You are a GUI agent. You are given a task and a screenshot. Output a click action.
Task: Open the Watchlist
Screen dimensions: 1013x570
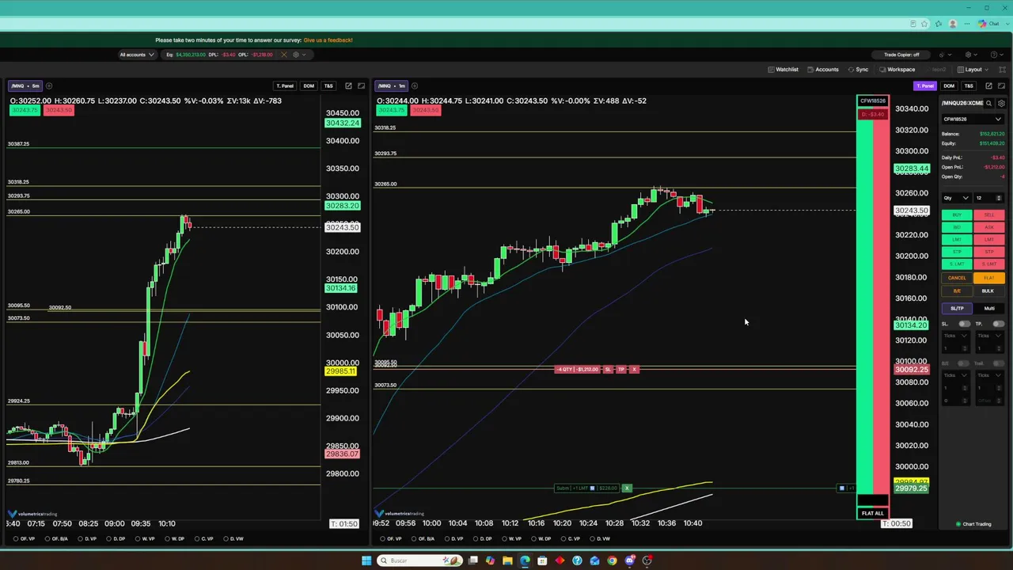(x=783, y=70)
